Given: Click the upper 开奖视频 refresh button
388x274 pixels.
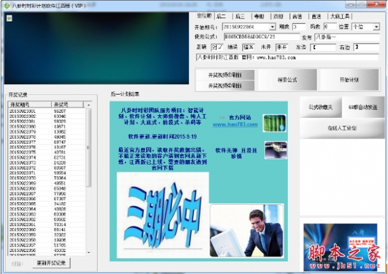Looking at the screenshot, I should click(225, 75).
